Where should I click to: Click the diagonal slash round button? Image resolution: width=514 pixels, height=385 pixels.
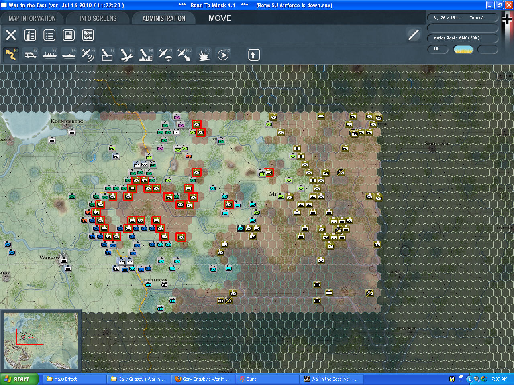point(414,35)
